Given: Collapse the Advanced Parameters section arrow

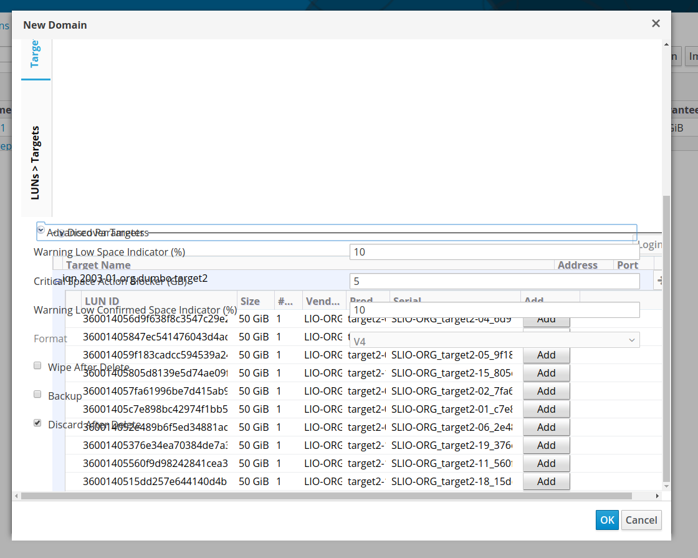Looking at the screenshot, I should 41,229.
